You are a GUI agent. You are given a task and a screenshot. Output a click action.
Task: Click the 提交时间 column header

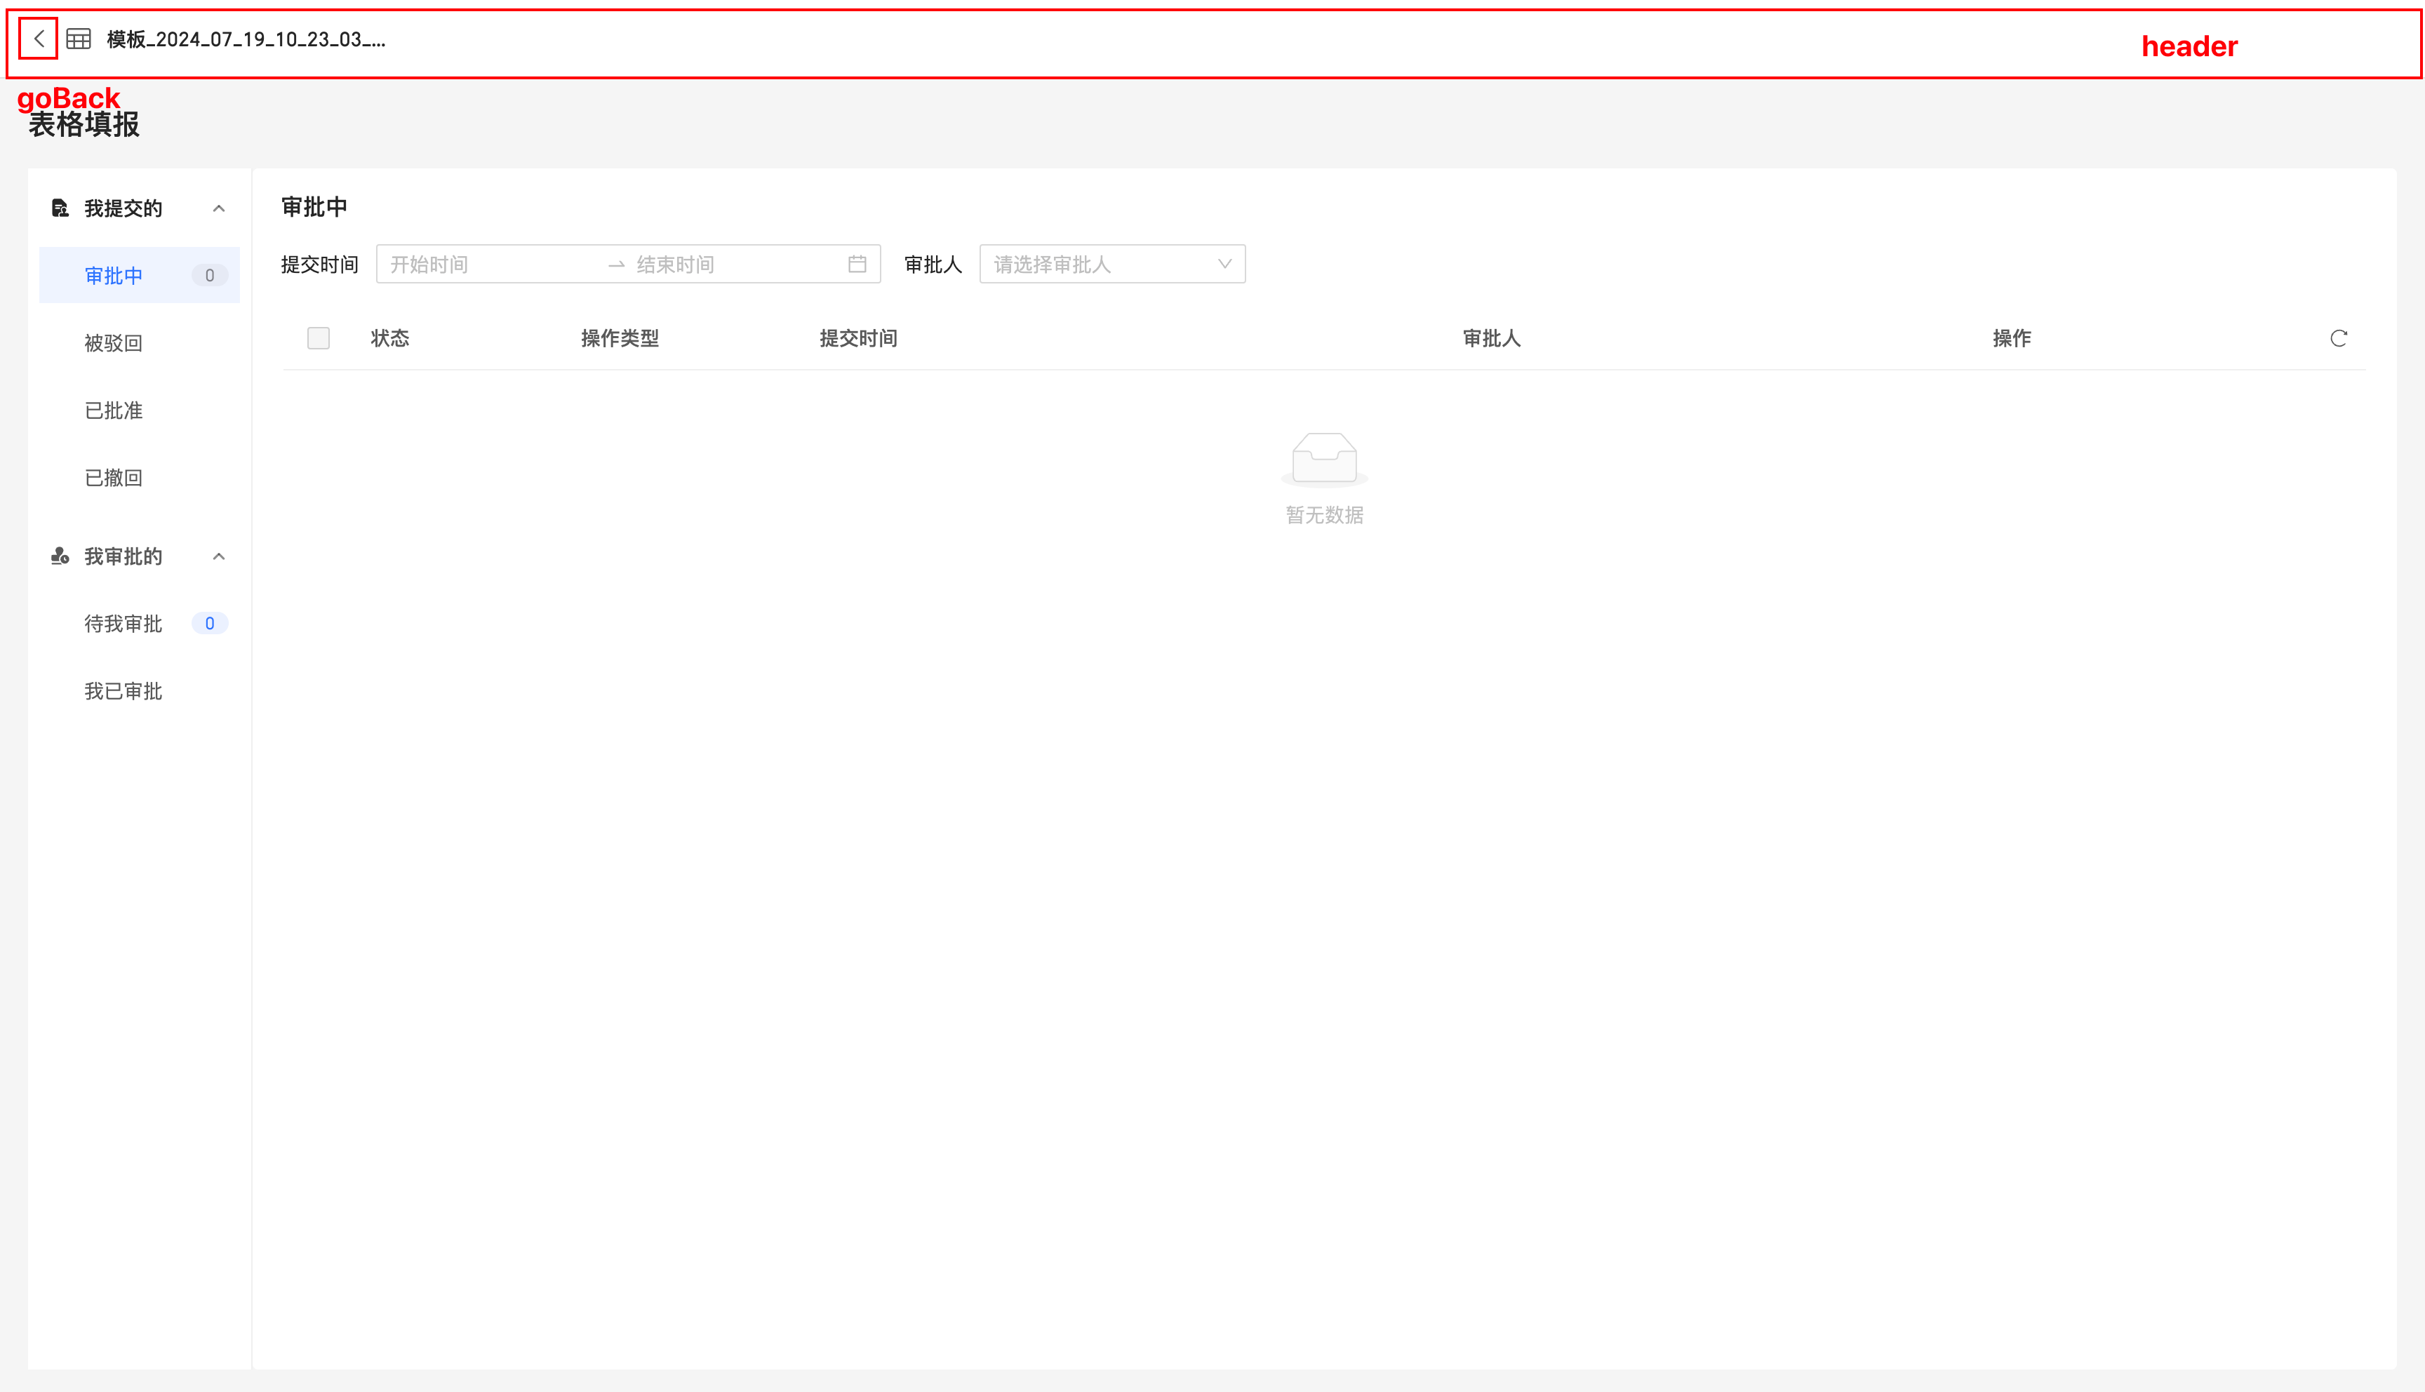click(858, 338)
